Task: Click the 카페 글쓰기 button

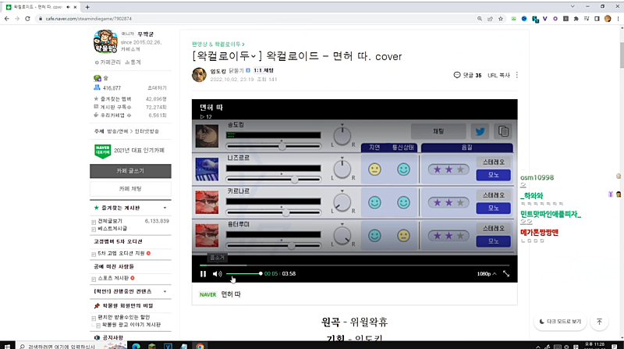Action: (130, 171)
